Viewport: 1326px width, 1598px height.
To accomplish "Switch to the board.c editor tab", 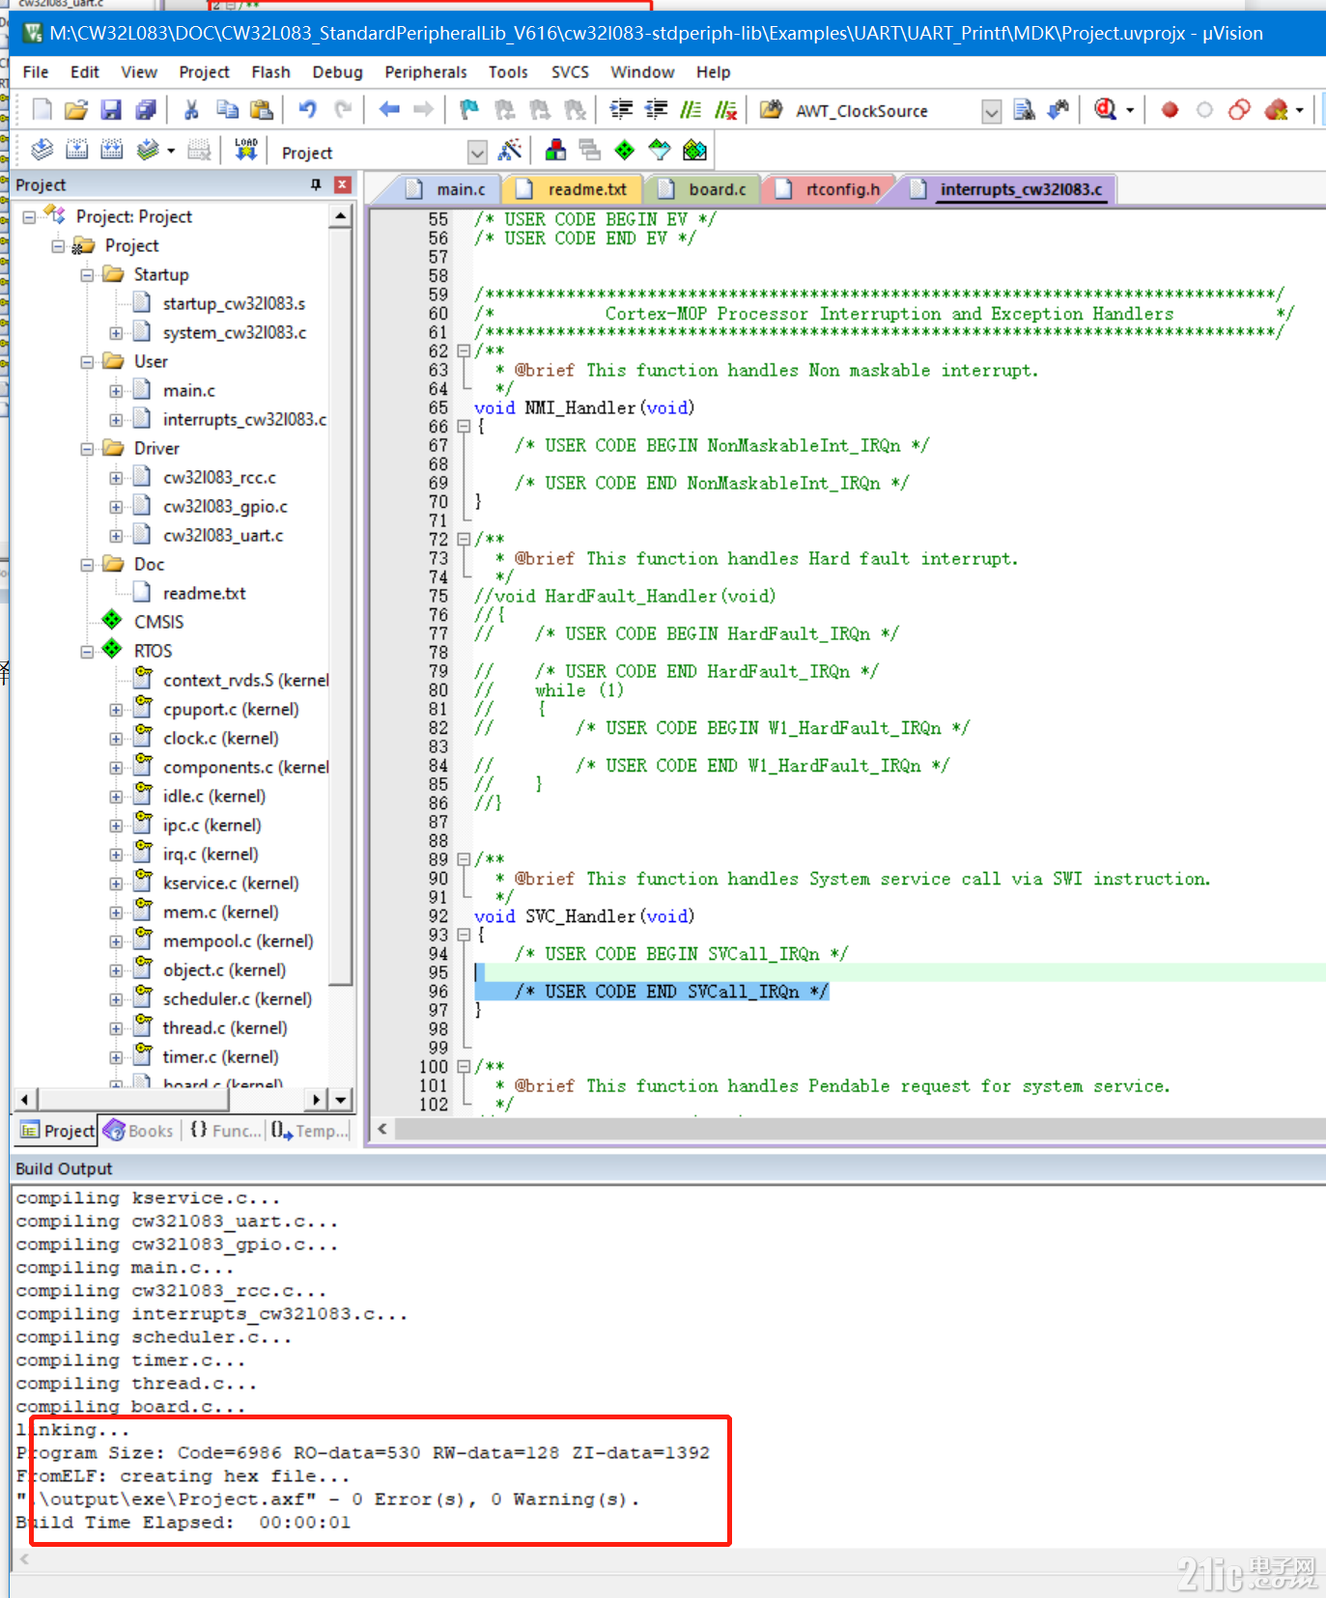I will point(705,190).
